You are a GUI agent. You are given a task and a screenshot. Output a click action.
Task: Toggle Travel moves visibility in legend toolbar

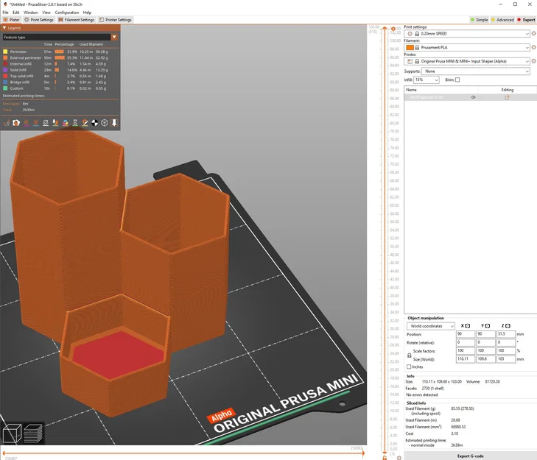6,122
